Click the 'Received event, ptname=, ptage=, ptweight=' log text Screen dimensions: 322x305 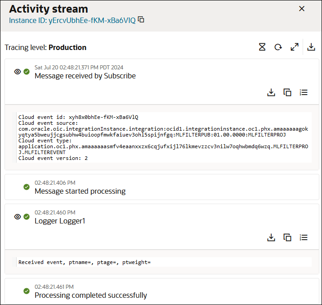[x=85, y=262]
